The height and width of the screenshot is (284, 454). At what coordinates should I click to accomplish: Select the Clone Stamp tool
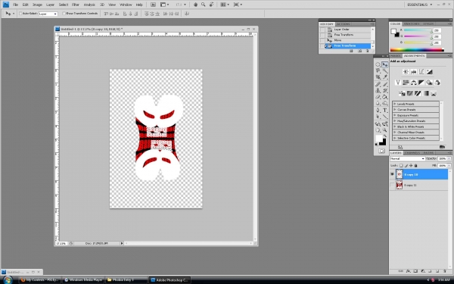tap(378, 91)
